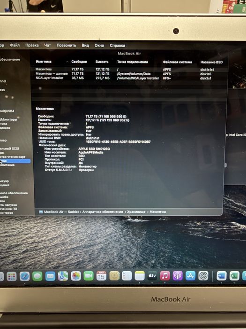This screenshot has height=329, width=246.
Task: Click the disk3s1 BSD name cell
Action: 206,78
